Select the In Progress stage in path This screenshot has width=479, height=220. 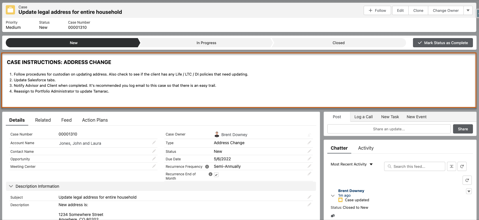pyautogui.click(x=206, y=43)
